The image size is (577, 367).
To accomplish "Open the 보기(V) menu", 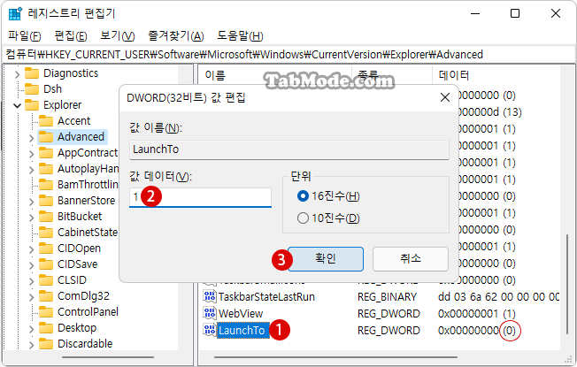I will click(118, 35).
